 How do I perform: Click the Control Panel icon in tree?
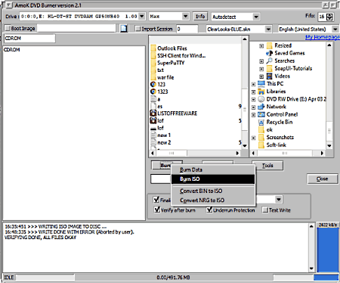coord(261,114)
